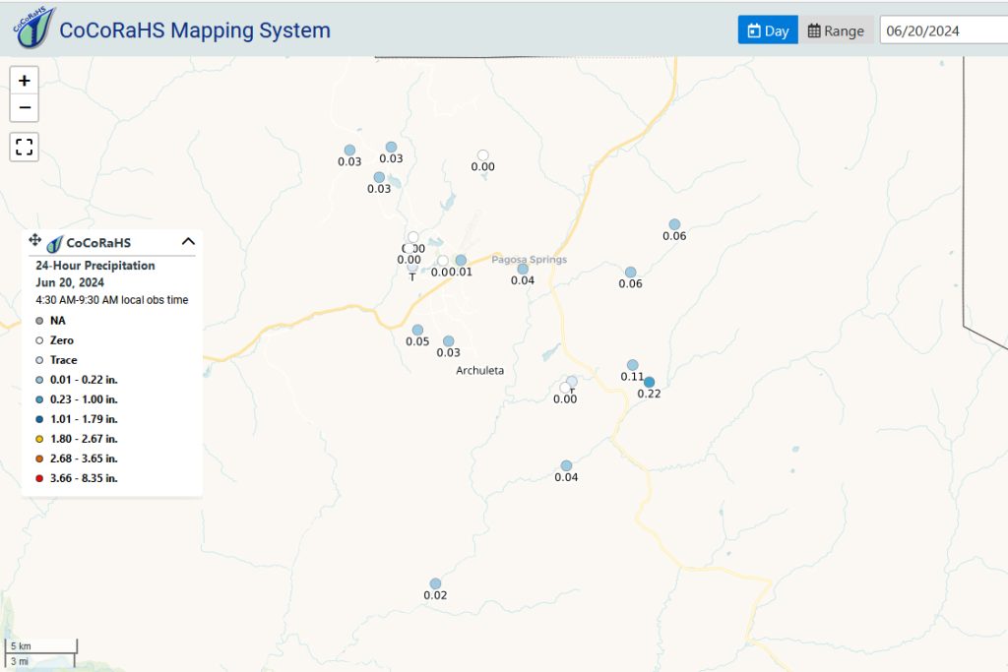Click the 0.02 station marker at the bottom of the map
Viewport: 1008px width, 672px height.
pos(435,583)
